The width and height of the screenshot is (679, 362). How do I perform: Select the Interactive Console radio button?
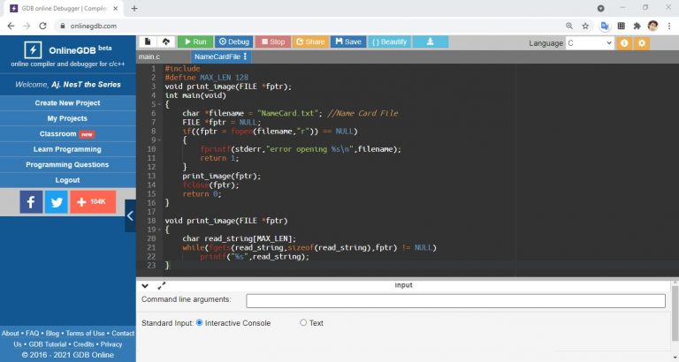pos(199,323)
